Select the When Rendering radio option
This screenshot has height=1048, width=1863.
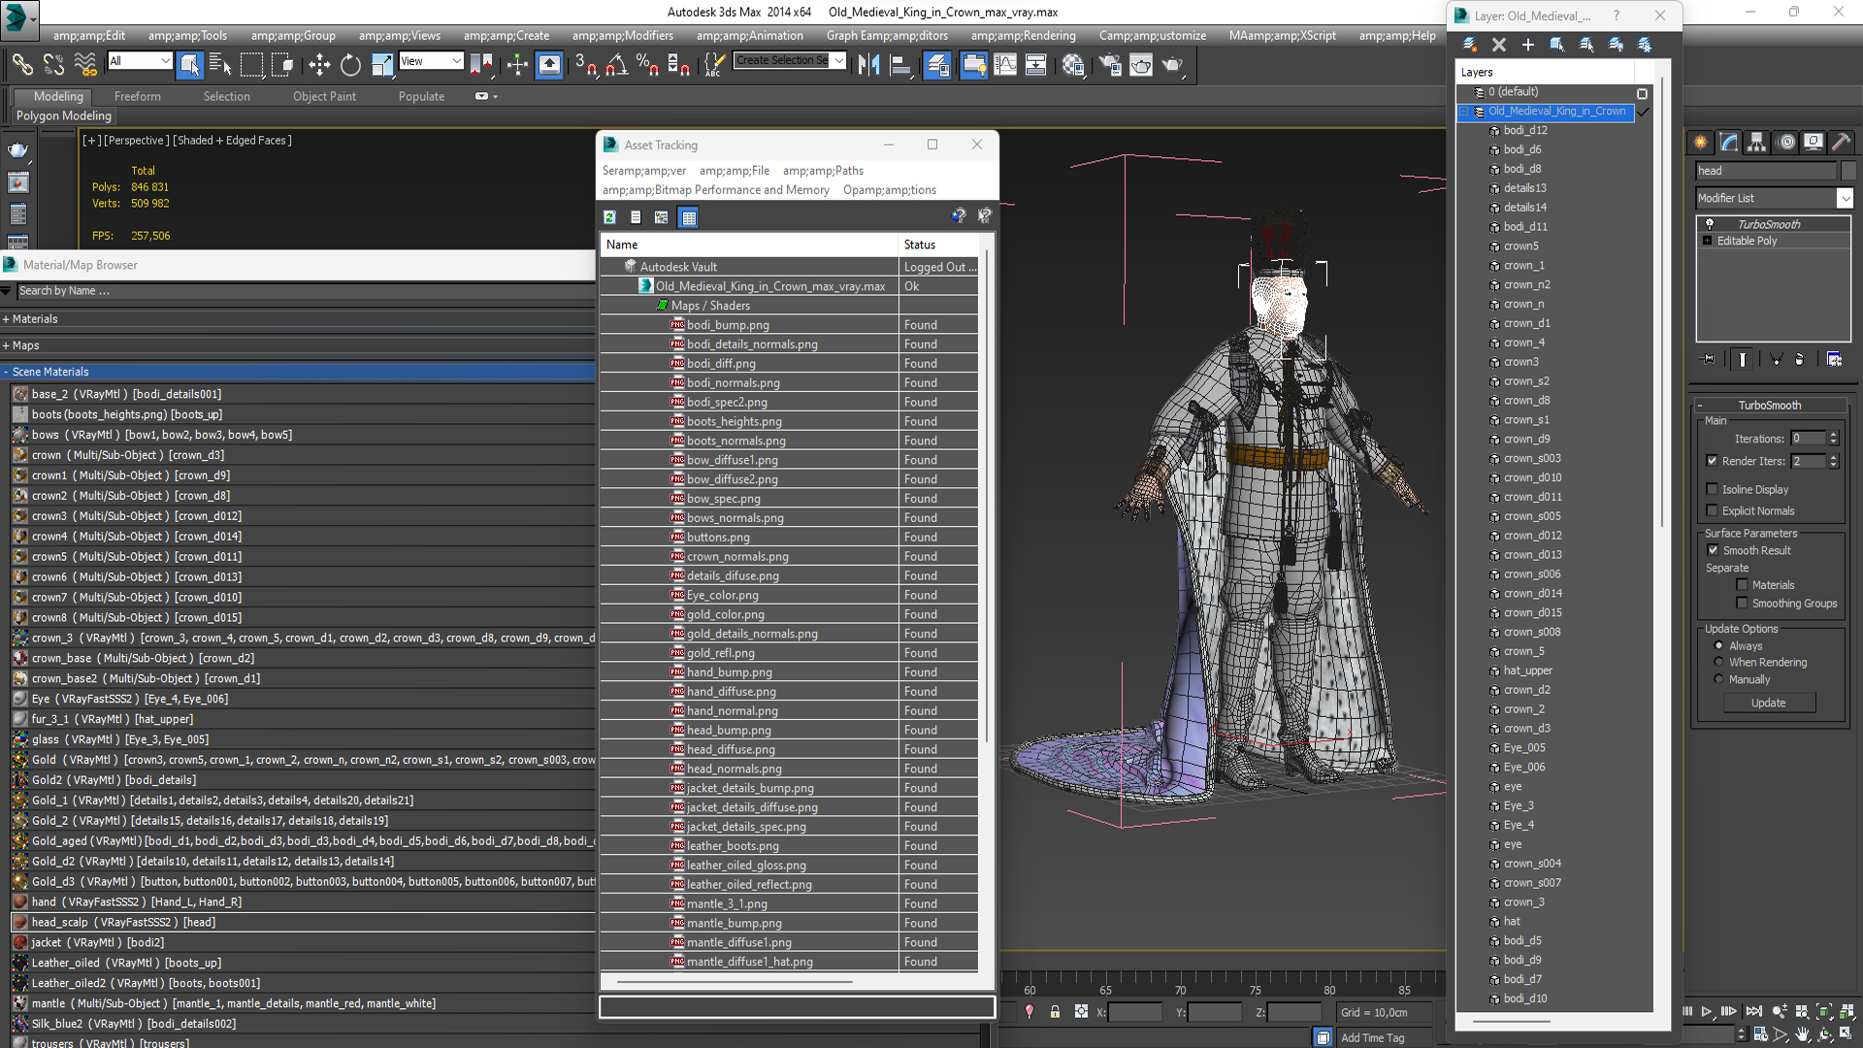coord(1718,662)
